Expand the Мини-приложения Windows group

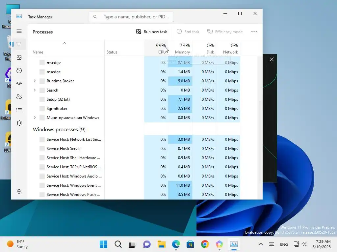[35, 118]
